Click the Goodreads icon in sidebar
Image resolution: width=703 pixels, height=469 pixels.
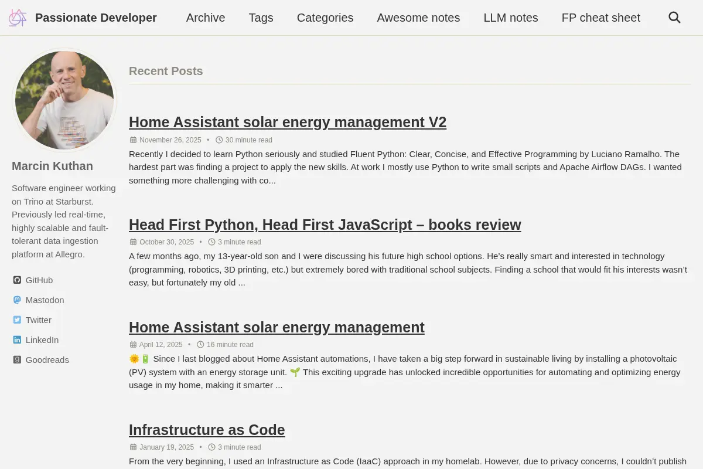click(x=17, y=360)
